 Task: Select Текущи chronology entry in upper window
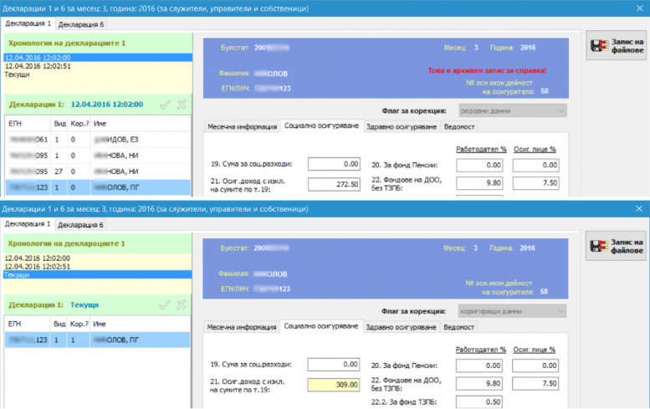(x=98, y=74)
